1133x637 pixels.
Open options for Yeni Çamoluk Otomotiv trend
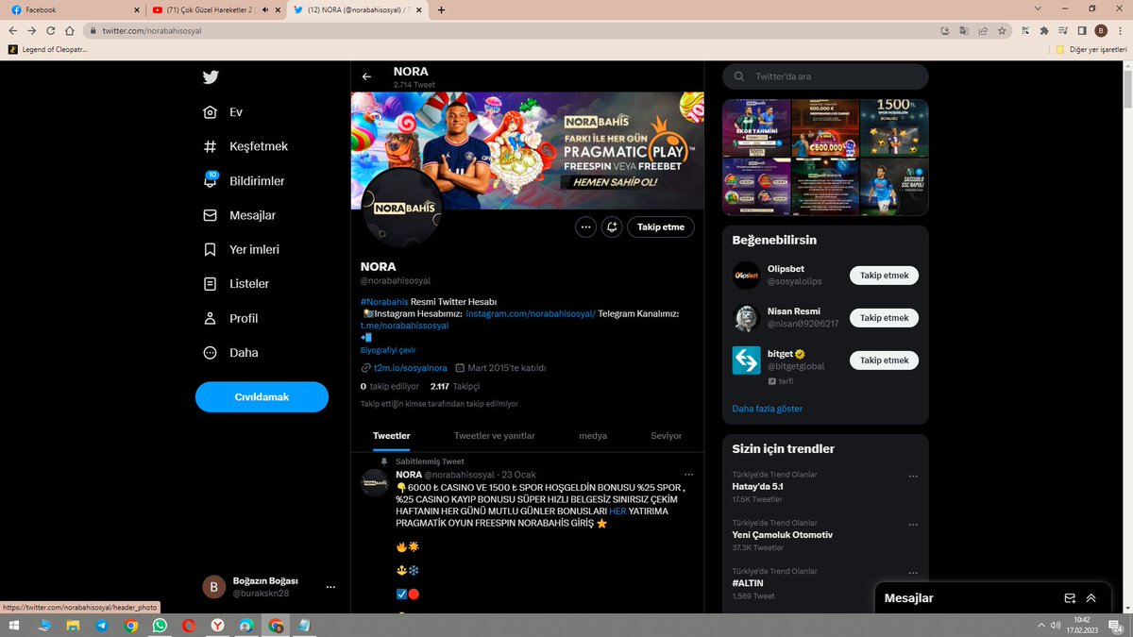pos(912,525)
